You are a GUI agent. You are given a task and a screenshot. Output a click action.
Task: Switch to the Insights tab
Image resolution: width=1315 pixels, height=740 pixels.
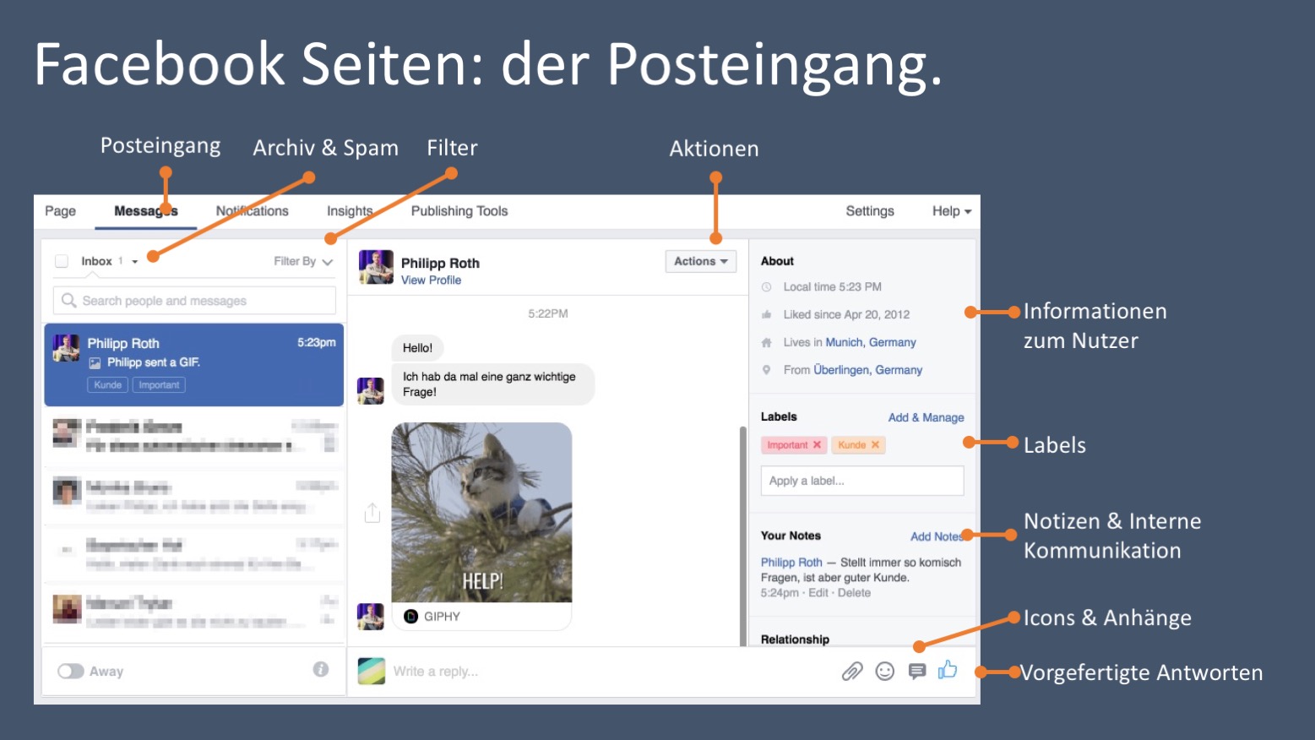tap(350, 211)
